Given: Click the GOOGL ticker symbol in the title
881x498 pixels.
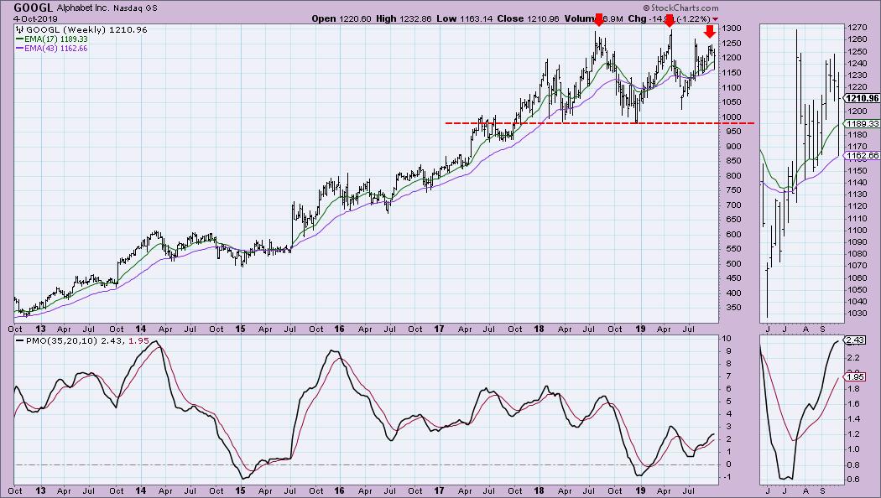Looking at the screenshot, I should (x=34, y=8).
